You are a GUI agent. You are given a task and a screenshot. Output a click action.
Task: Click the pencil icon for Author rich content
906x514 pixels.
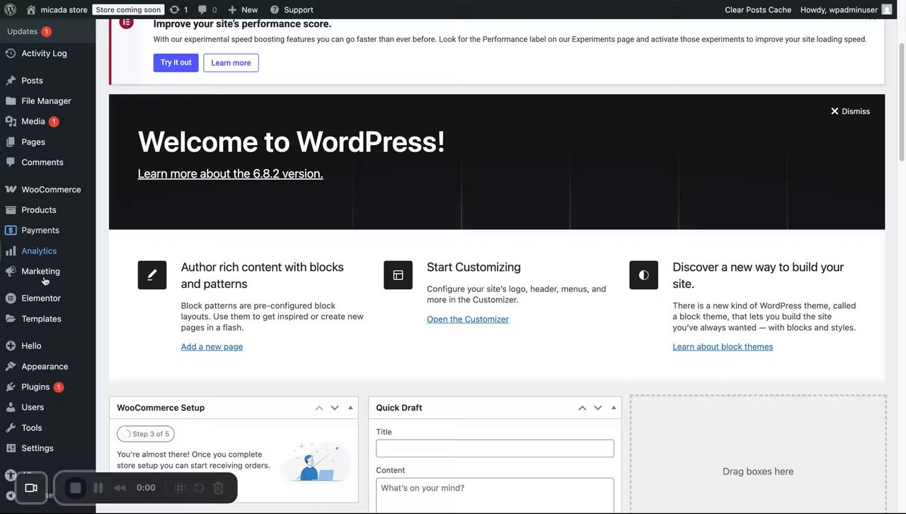tap(152, 275)
